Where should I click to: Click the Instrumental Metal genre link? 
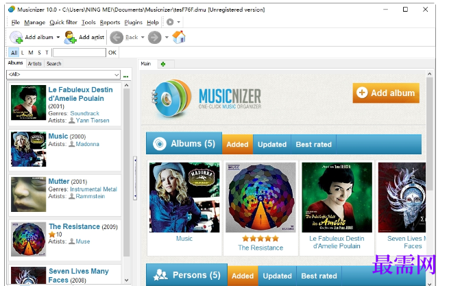coord(94,189)
